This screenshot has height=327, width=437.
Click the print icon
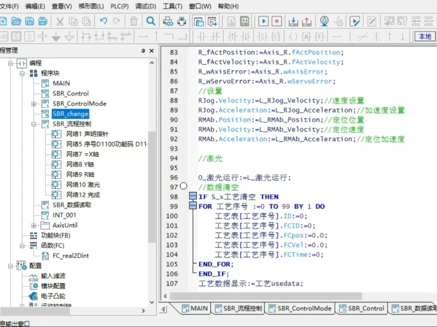[x=182, y=21]
